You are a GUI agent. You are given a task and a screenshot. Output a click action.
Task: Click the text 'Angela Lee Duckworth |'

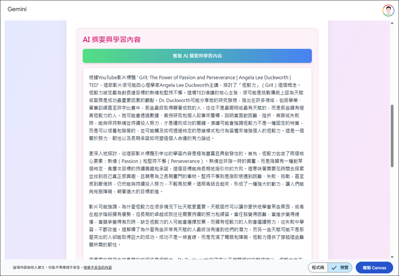click(x=265, y=78)
